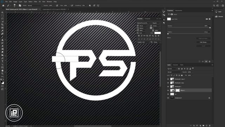Select the Hand tool

[x=2, y=71]
